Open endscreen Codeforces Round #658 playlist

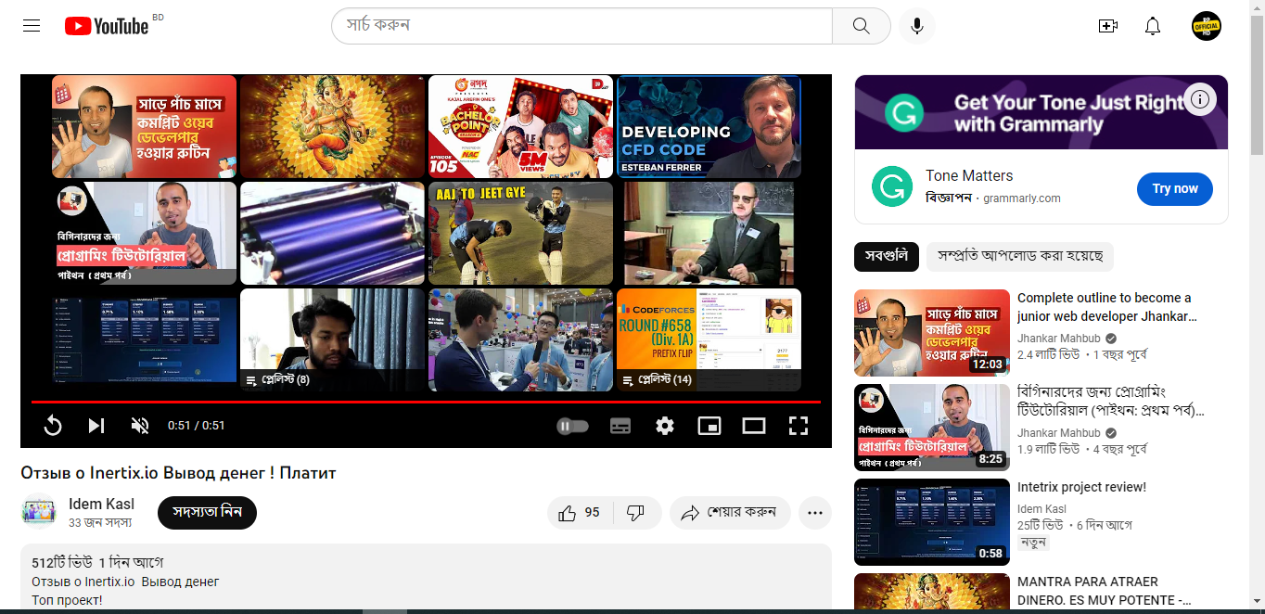(x=709, y=339)
